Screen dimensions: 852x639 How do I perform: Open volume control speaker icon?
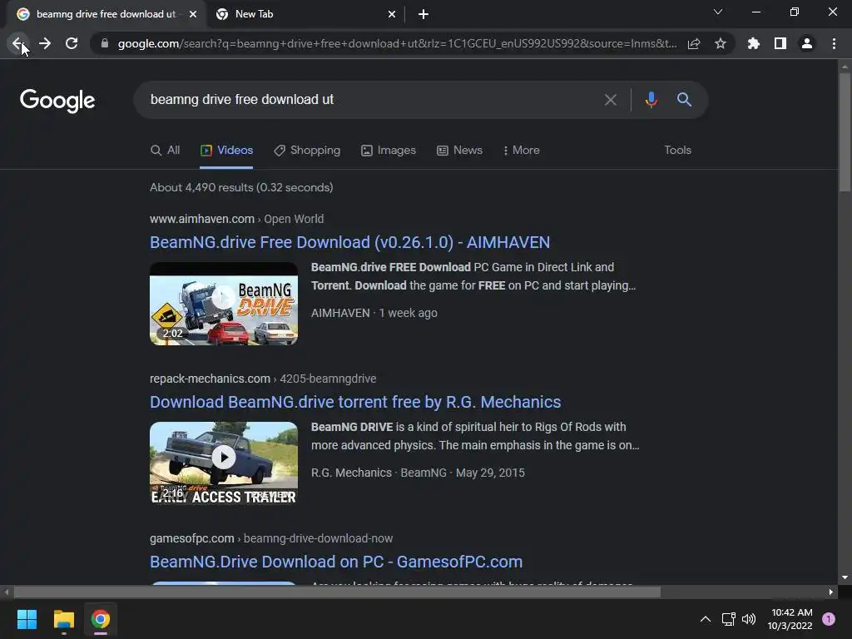tap(749, 619)
